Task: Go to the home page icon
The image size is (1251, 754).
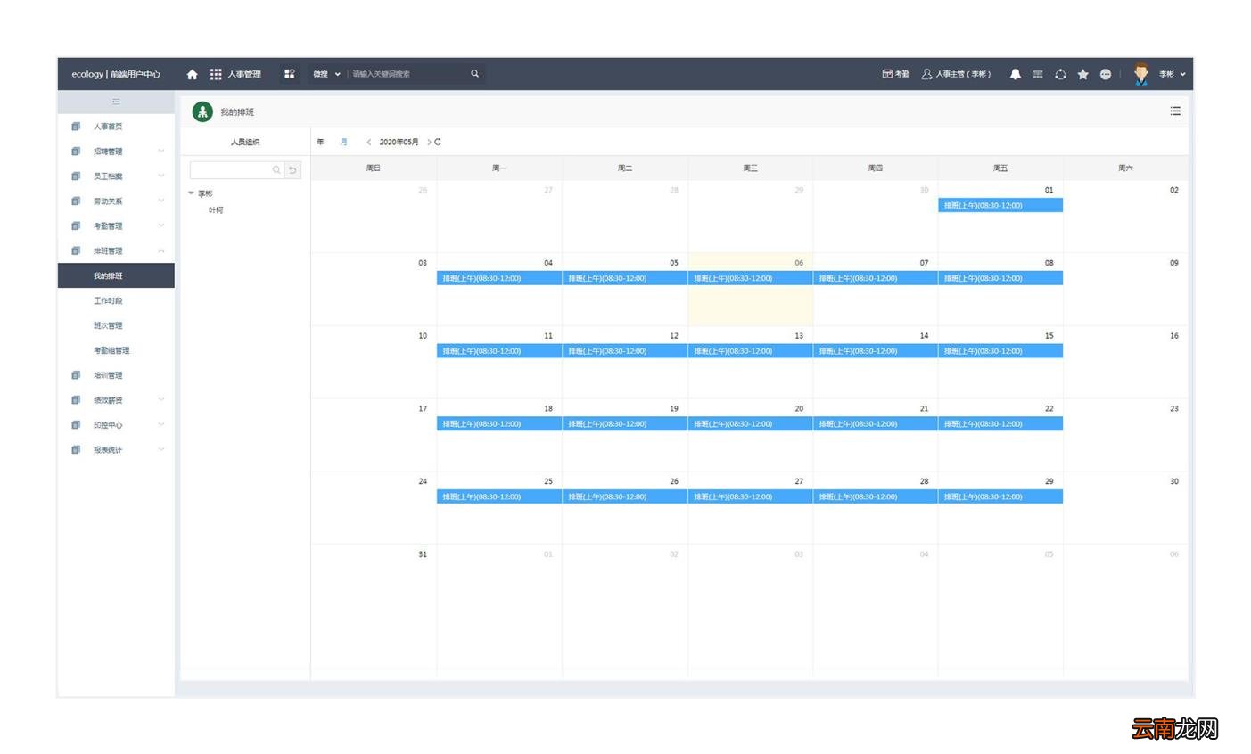Action: [x=192, y=74]
